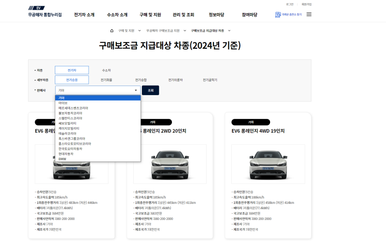386x243 pixels.
Task: Open the hamburger menu icon
Action: click(309, 14)
